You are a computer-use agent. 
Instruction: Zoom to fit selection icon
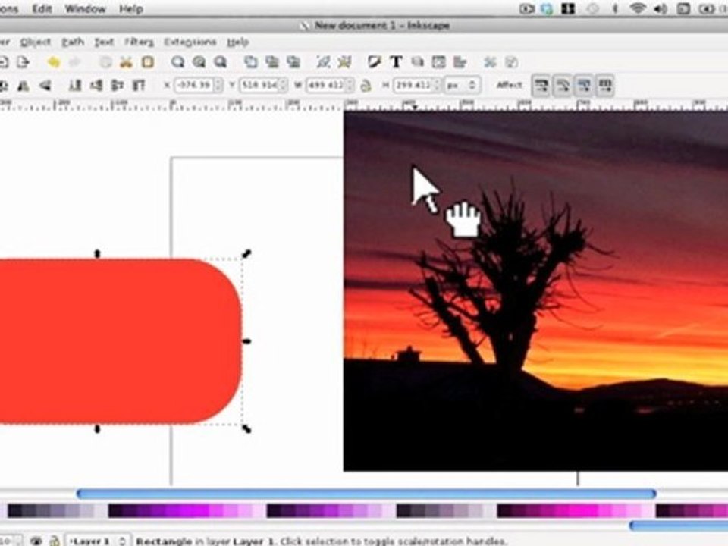[177, 62]
